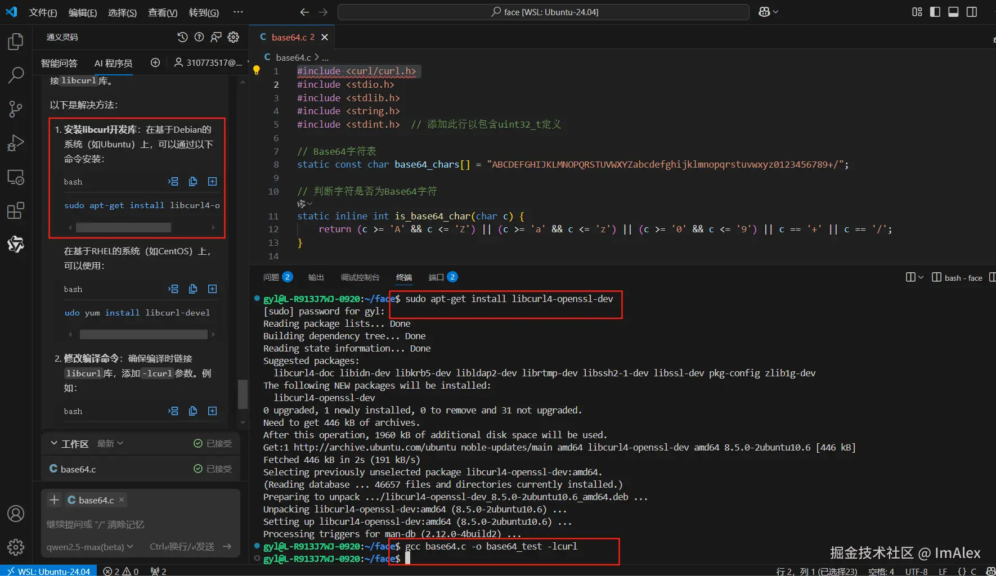
Task: Open Tongyi Lingma settings gear
Action: point(234,37)
